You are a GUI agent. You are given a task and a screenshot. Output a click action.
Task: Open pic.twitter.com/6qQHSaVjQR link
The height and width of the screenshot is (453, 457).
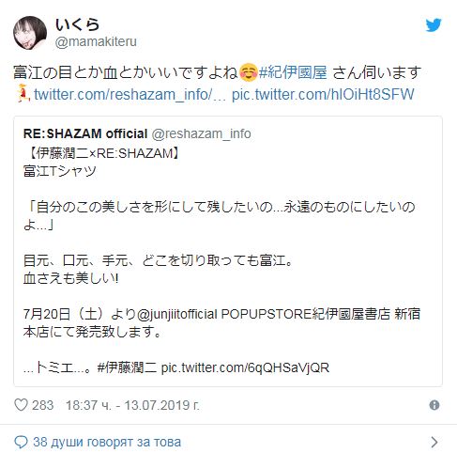(245, 367)
